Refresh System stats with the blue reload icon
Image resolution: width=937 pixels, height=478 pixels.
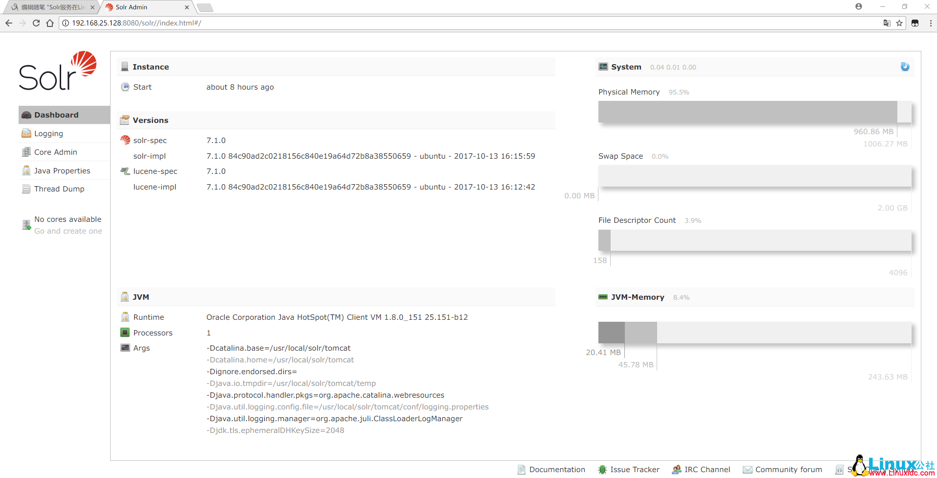(904, 67)
